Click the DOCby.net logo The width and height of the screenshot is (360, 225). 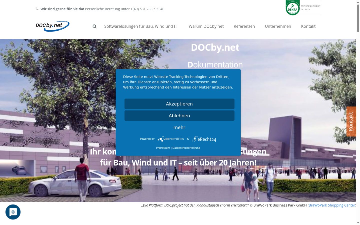(52, 26)
